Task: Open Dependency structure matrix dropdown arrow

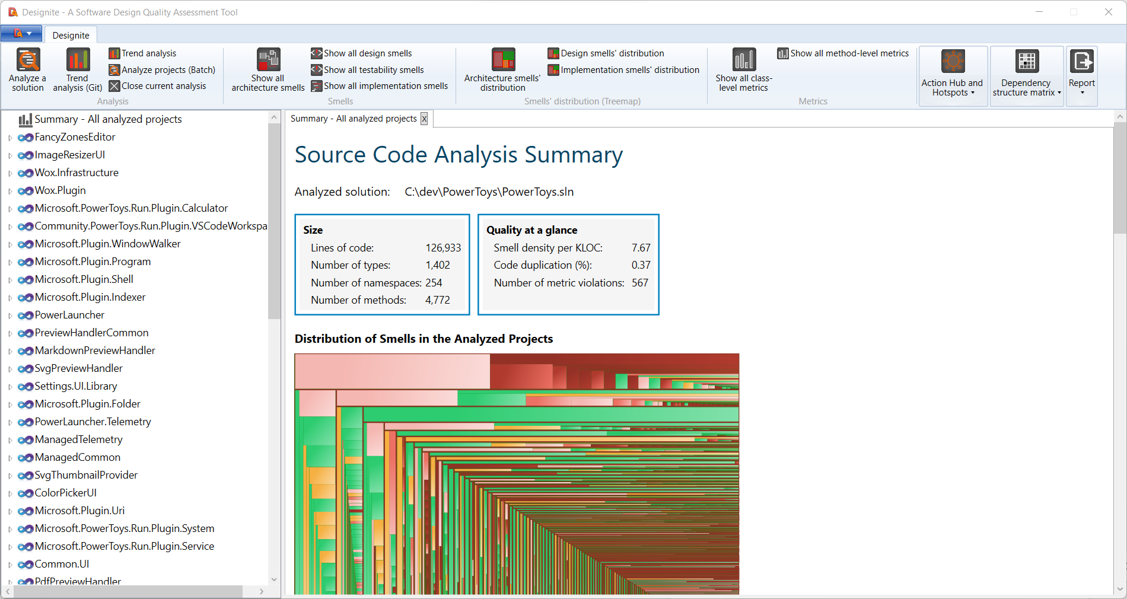Action: click(x=1059, y=93)
